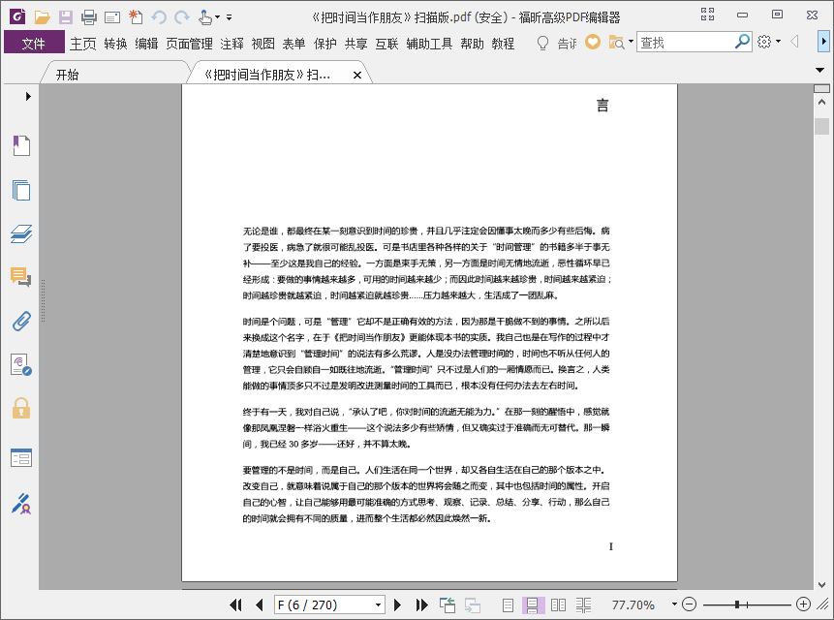Click the orange heart icon
Image resolution: width=834 pixels, height=620 pixels.
(x=593, y=42)
